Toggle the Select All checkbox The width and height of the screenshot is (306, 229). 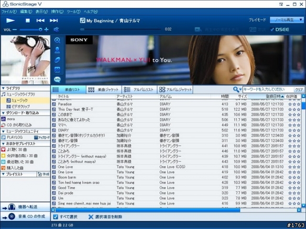(55, 217)
